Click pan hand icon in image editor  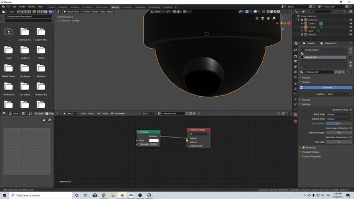click(44, 120)
